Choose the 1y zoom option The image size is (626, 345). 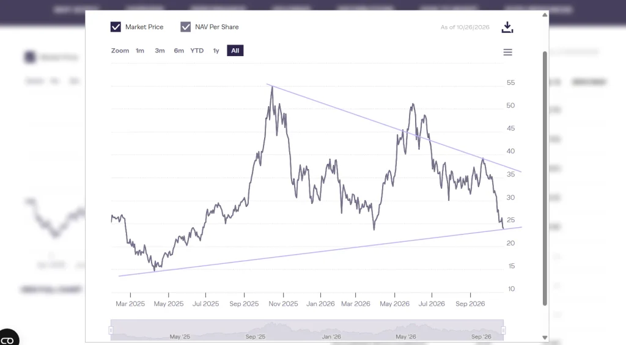click(216, 51)
